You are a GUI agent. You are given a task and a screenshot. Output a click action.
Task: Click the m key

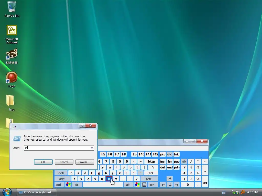116,179
